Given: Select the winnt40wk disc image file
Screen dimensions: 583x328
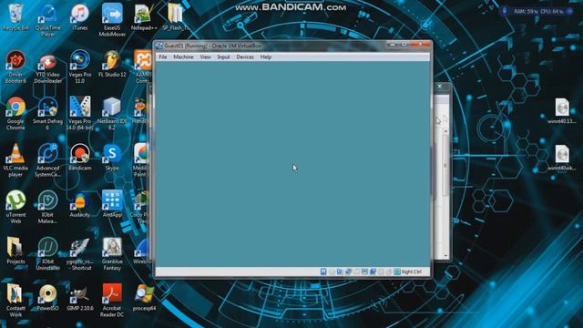Looking at the screenshot, I should pos(562,158).
